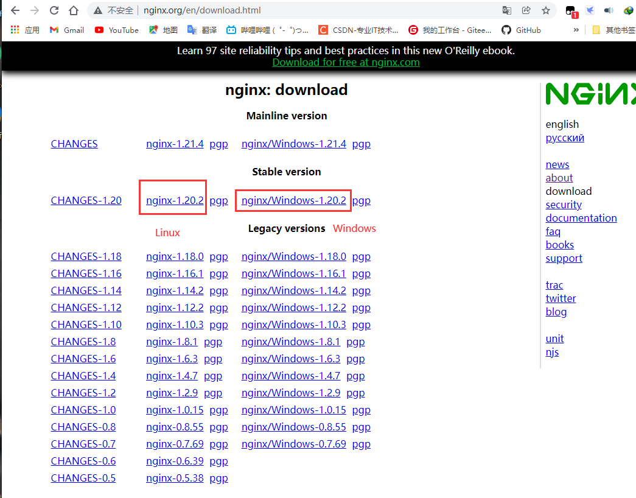Download nginx-1.18.0 legacy version
Viewport: 636px width, 498px height.
175,256
